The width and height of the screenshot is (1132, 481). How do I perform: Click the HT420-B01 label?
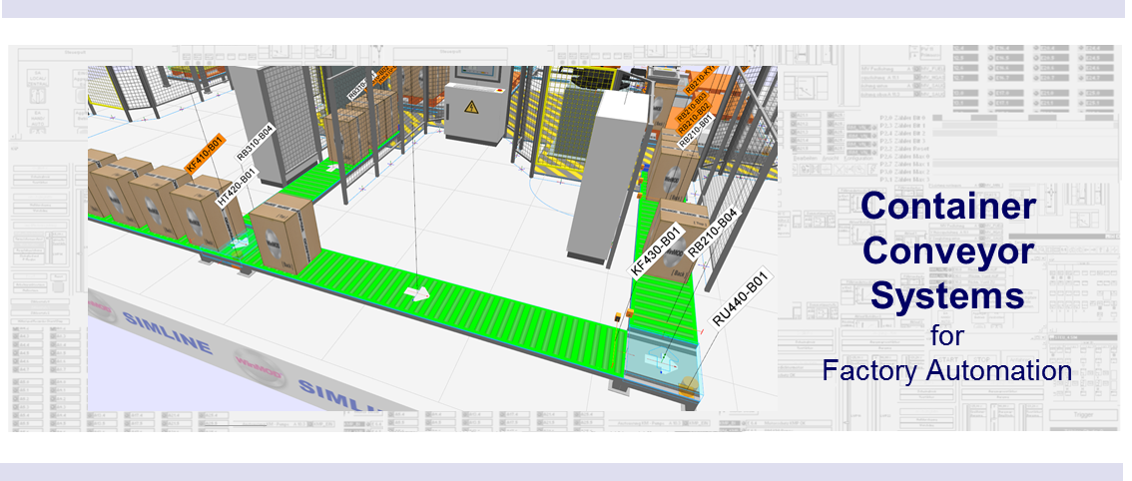tap(238, 188)
